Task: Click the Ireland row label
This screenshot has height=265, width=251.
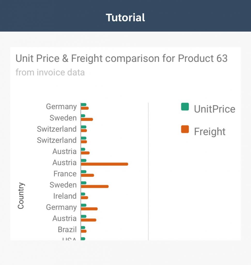Action: coord(65,196)
